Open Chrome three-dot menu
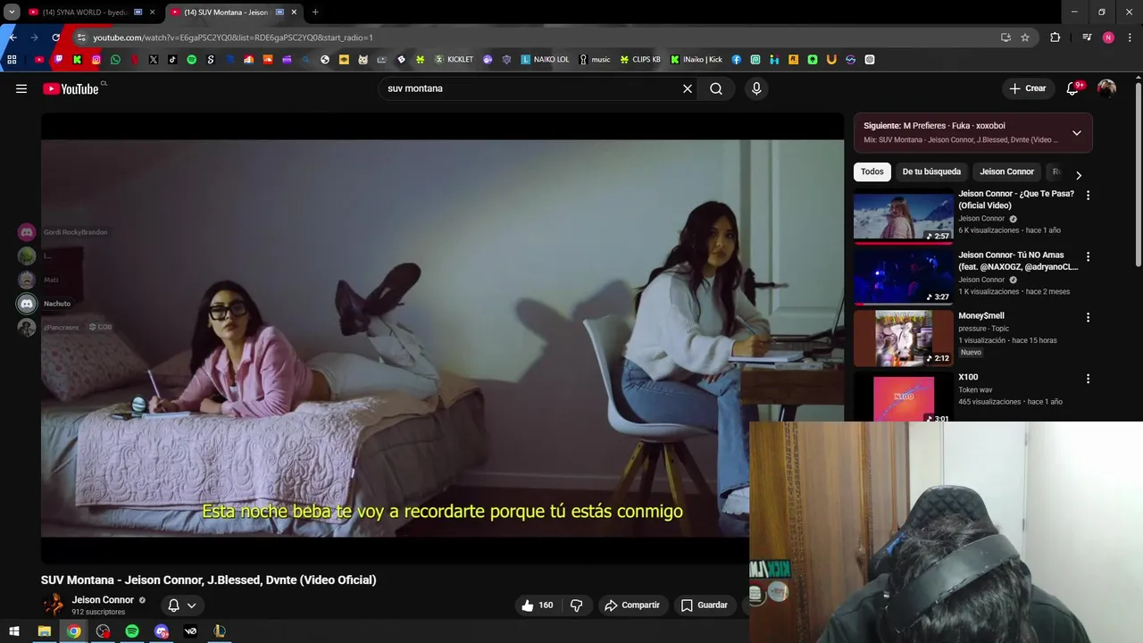The height and width of the screenshot is (643, 1143). (1129, 38)
